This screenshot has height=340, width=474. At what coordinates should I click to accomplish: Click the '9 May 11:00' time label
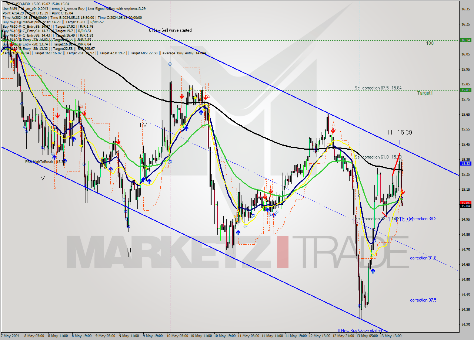pos(129,336)
